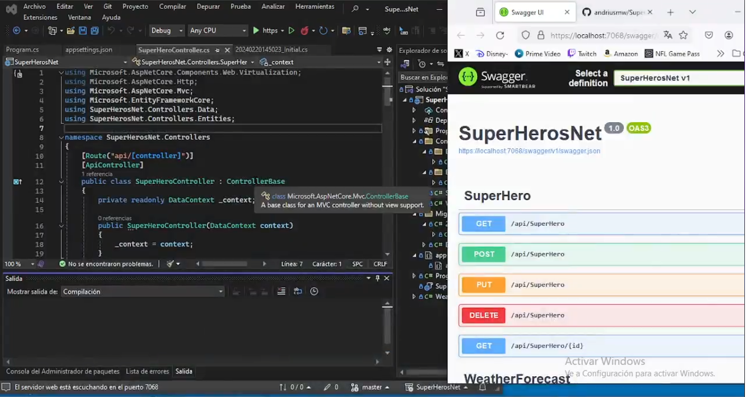
Task: Open the Depurar menu
Action: (208, 7)
